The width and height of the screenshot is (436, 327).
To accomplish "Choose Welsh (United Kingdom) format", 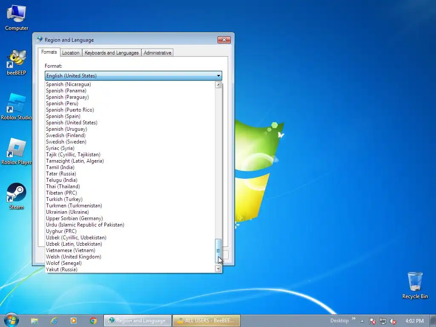I will point(130,257).
